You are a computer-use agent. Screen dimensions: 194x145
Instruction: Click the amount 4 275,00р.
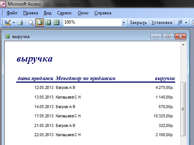tap(164, 87)
